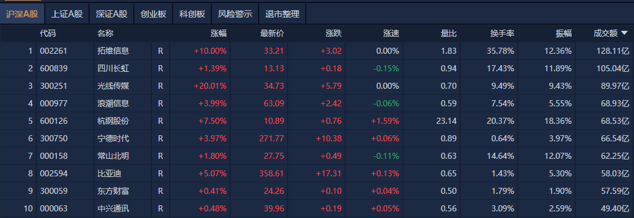Click the R marker for 宁德时代
Screen dimensions: 634x218
[160, 139]
